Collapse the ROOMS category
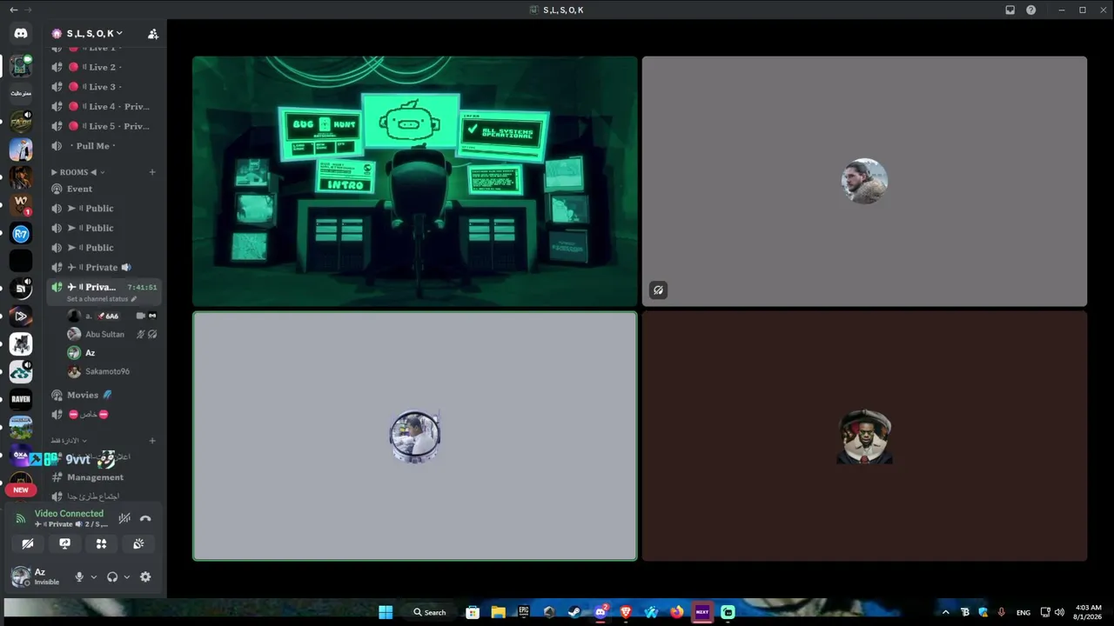 (x=77, y=172)
